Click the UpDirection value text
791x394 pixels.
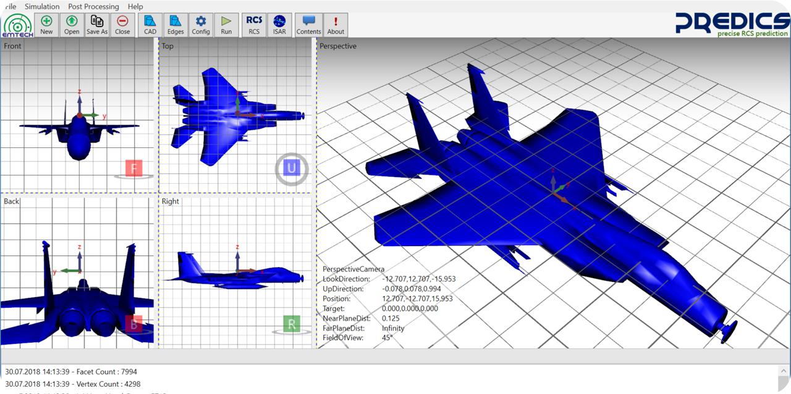(x=411, y=289)
